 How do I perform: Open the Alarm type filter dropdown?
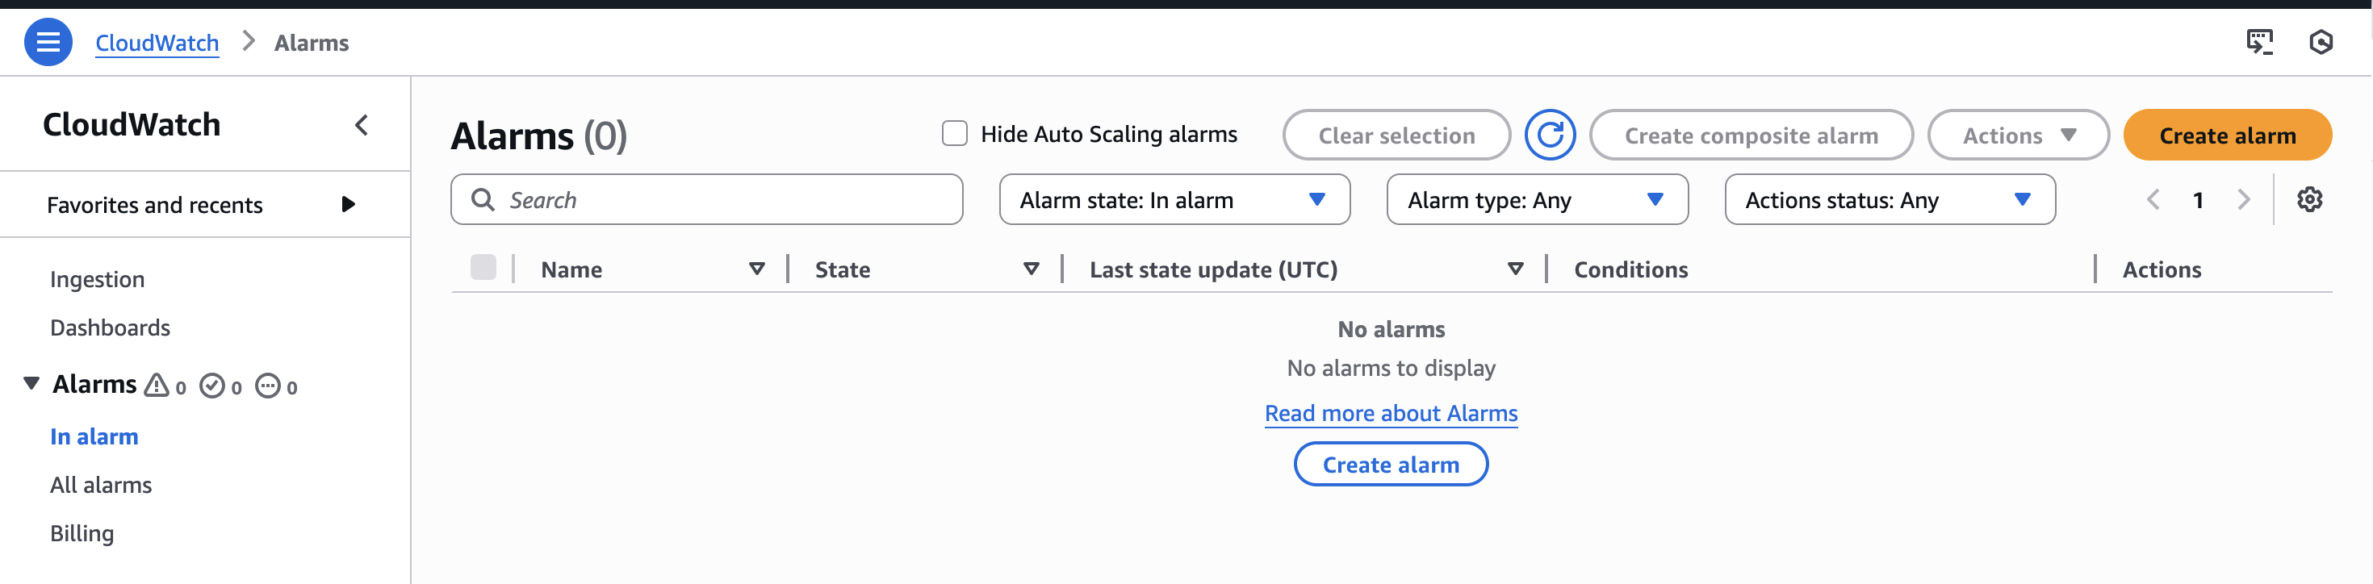point(1537,200)
